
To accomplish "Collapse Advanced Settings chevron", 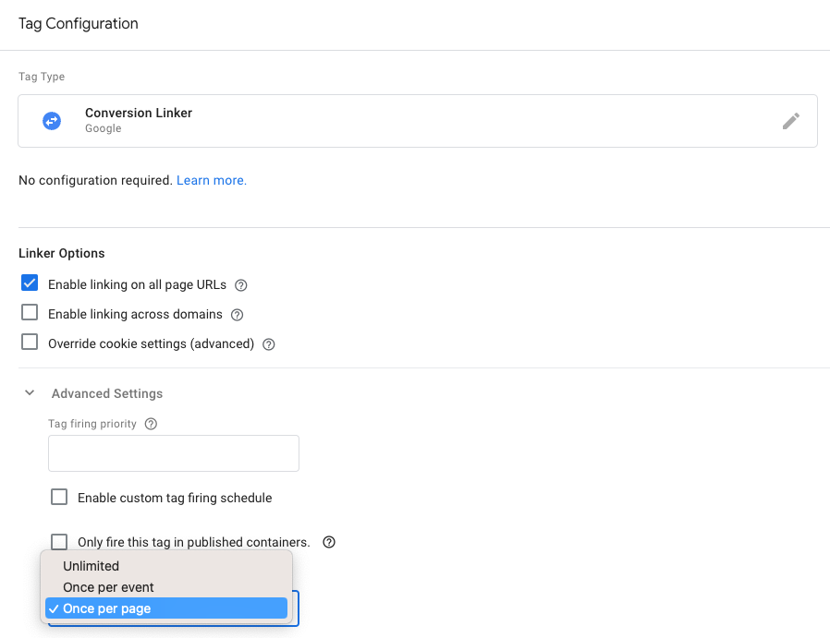I will 30,392.
